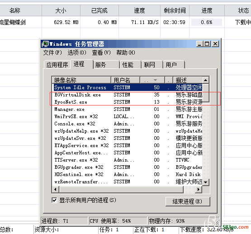Select the Console.exe *32 process
This screenshot has height=234, width=251.
point(127,124)
